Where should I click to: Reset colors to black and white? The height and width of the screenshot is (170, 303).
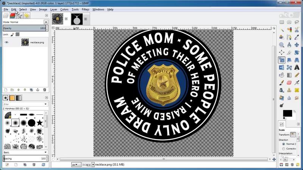[x=284, y=118]
